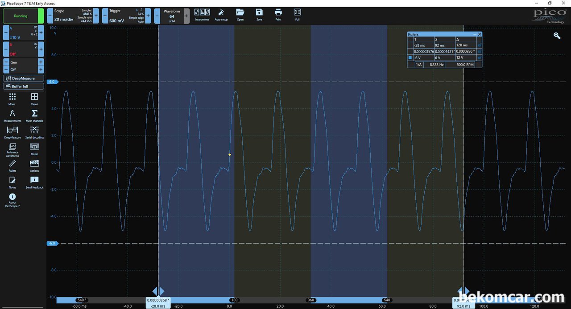The width and height of the screenshot is (571, 309).
Task: Open the More tools grid
Action: click(x=12, y=99)
